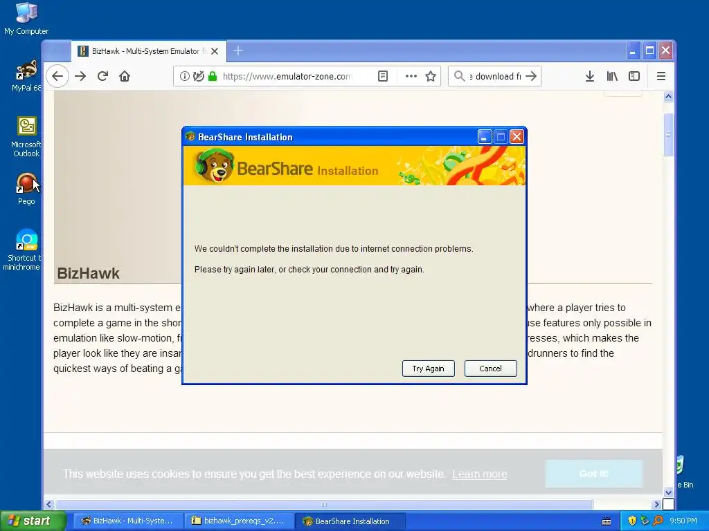Open the browser hamburger menu
The height and width of the screenshot is (531, 709).
[661, 76]
